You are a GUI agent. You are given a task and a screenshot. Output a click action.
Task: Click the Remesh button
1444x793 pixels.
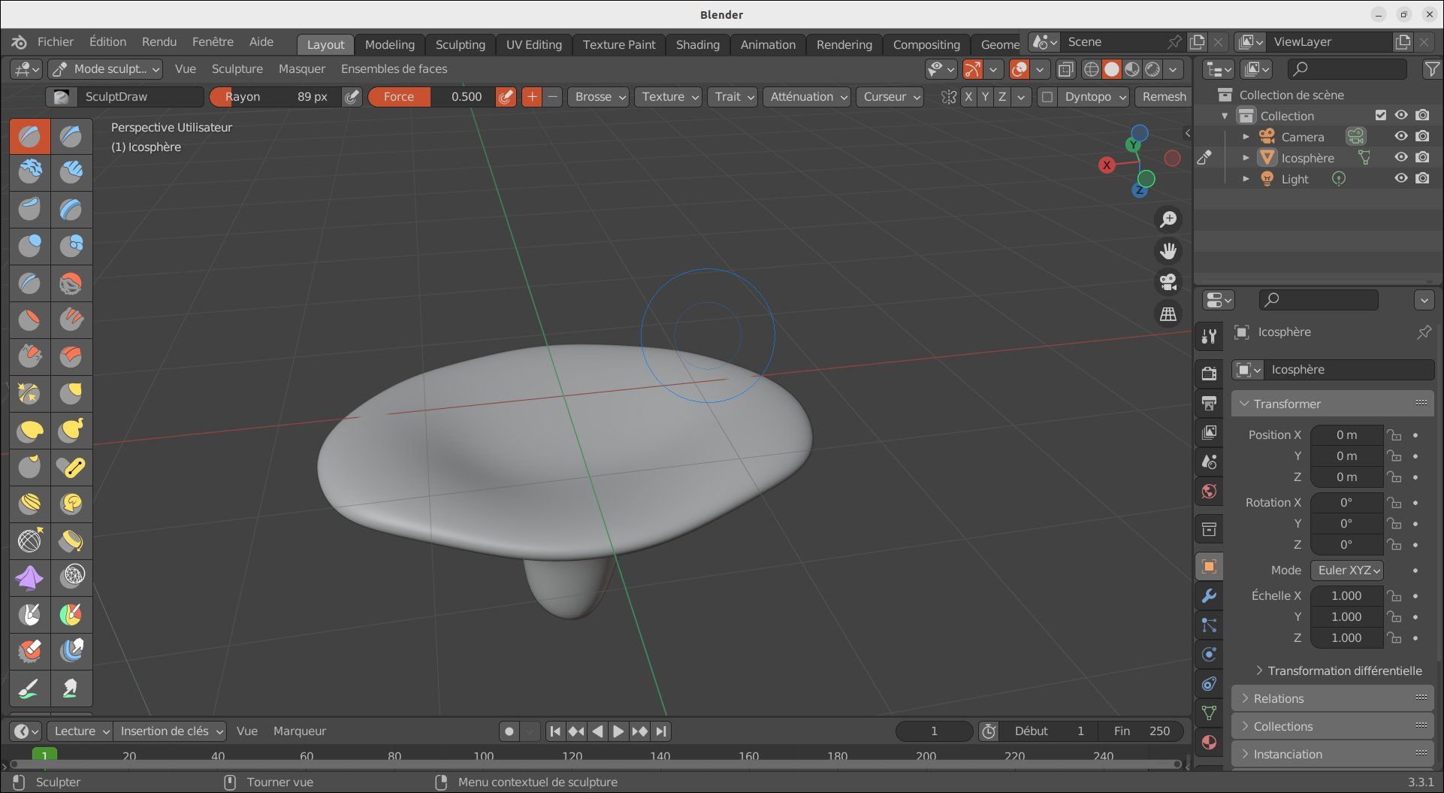1164,96
